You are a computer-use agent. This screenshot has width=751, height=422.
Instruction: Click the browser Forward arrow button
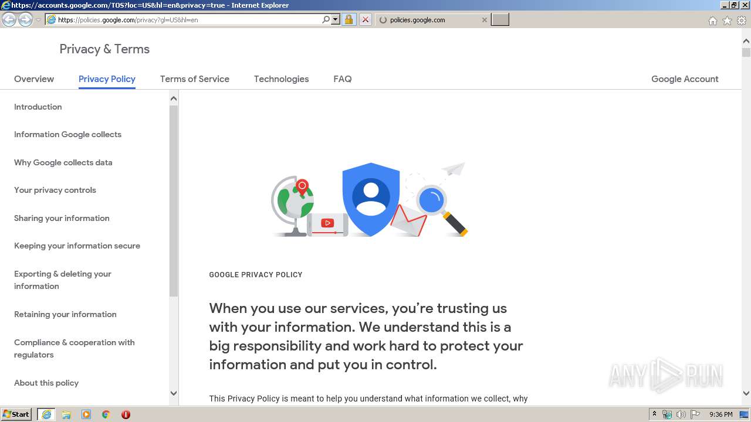click(25, 20)
